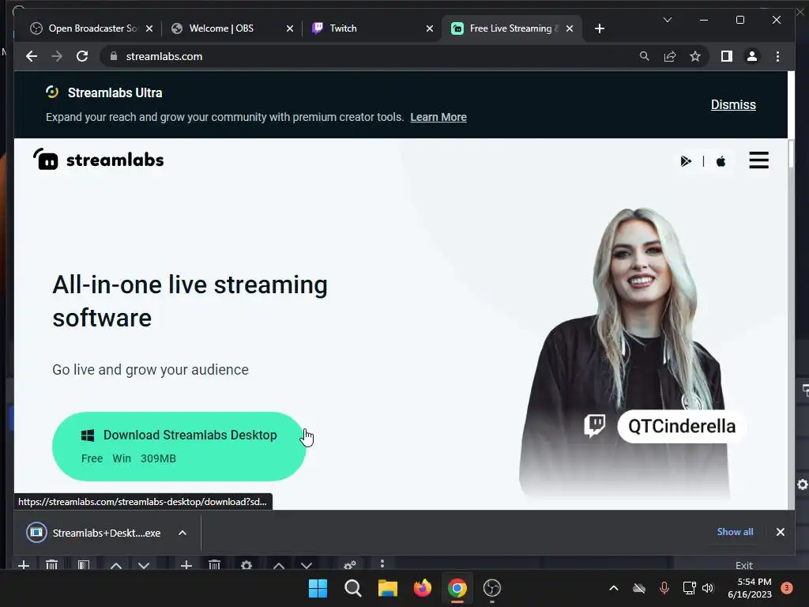Show all downloads
This screenshot has width=809, height=607.
735,532
